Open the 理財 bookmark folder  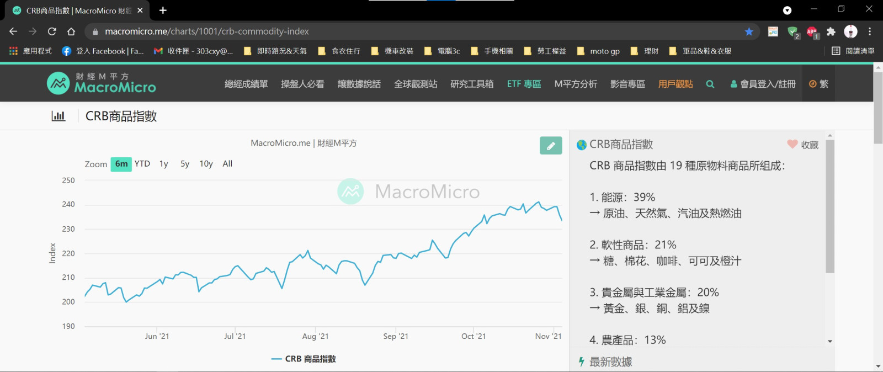[644, 51]
